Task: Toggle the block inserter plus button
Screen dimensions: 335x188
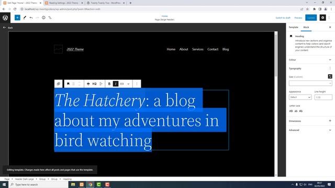Action: 17,18
